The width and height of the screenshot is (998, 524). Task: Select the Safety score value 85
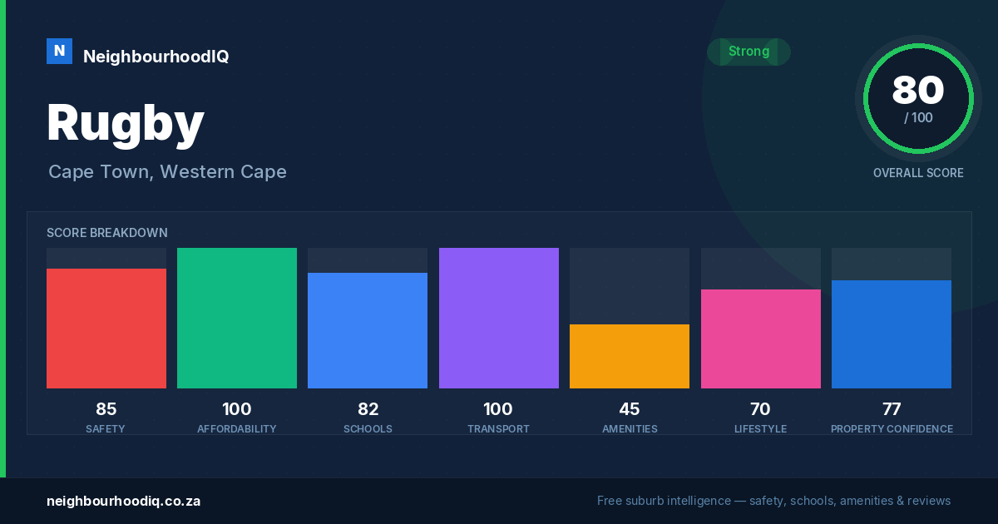(106, 409)
